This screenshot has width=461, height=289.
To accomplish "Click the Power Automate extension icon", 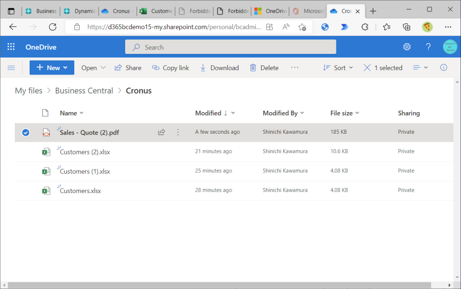I will [344, 27].
